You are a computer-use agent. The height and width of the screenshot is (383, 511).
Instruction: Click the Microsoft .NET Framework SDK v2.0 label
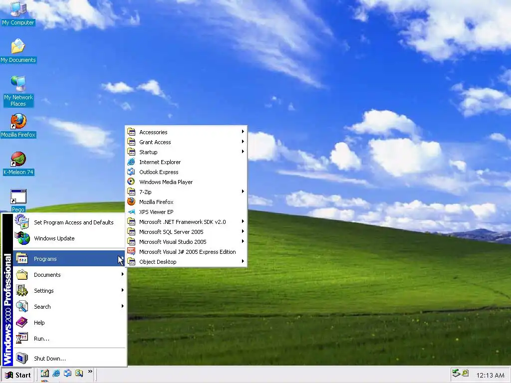[182, 222]
